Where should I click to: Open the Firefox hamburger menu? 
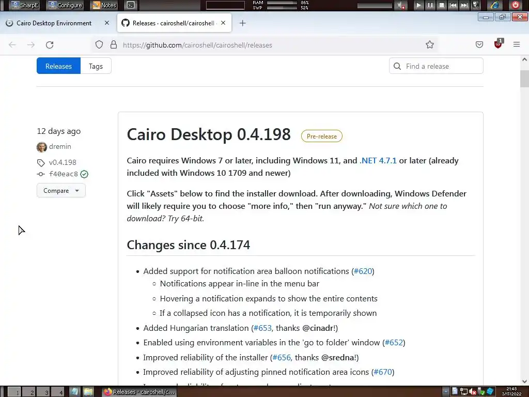(516, 44)
